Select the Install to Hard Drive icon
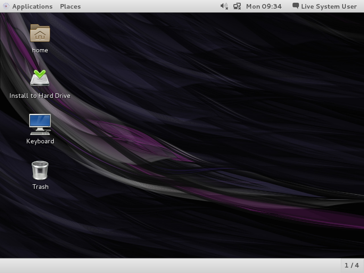Screen dimensions: 364x273 40,78
